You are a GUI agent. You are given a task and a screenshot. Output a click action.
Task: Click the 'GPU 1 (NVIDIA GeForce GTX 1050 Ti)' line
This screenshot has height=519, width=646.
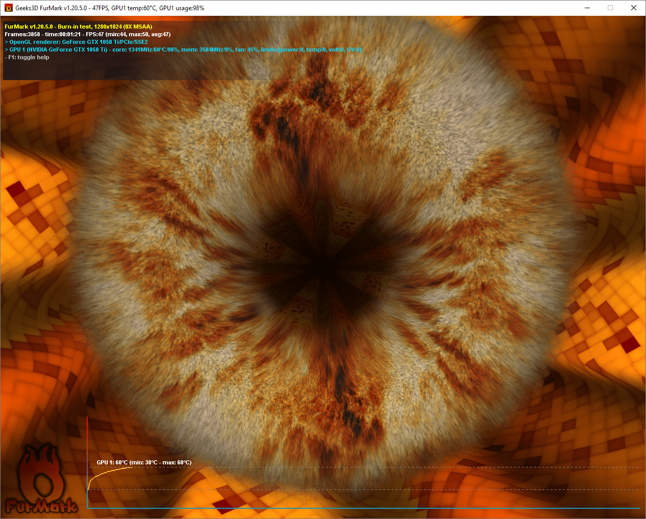tap(183, 50)
